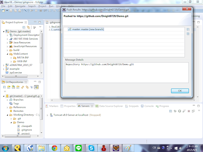
Task: Click the Suspend toolbar icon
Action: point(36,10)
